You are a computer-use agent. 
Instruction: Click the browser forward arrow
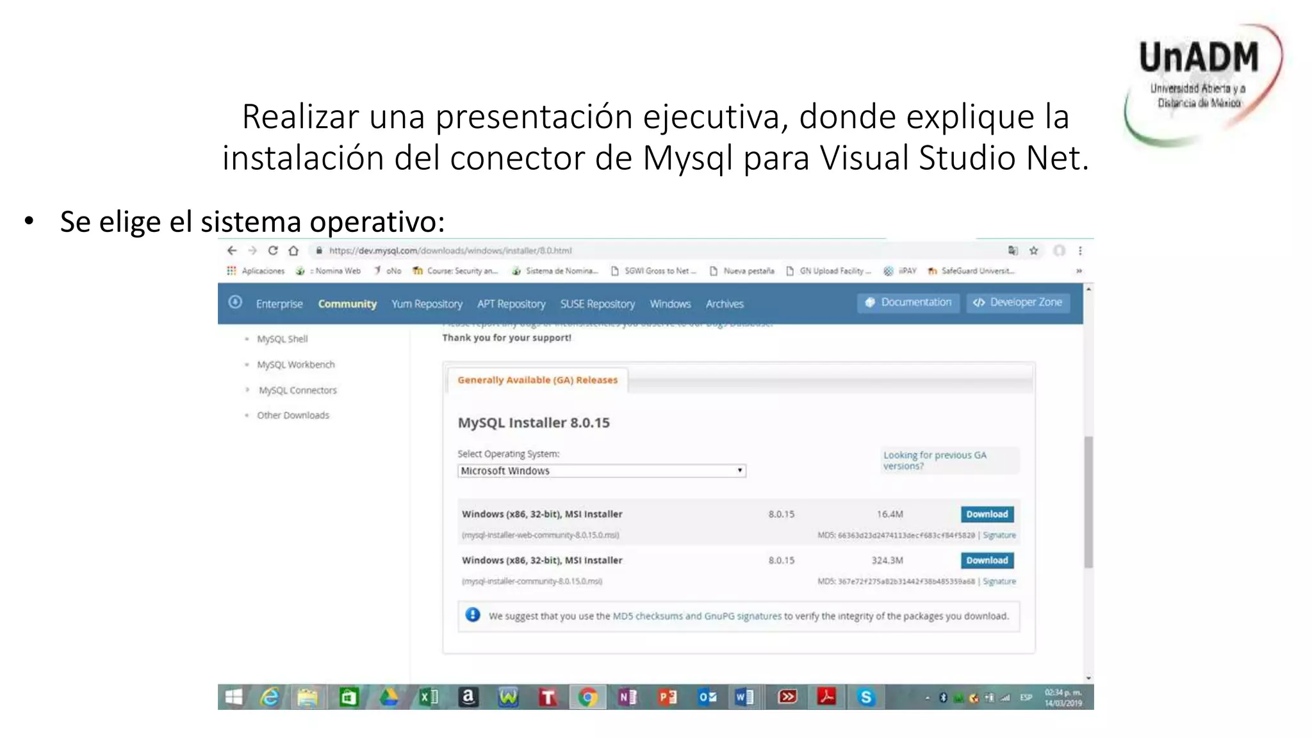pos(252,250)
